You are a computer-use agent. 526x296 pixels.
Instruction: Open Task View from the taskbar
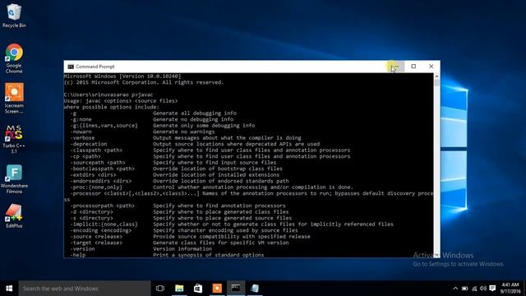coord(160,289)
